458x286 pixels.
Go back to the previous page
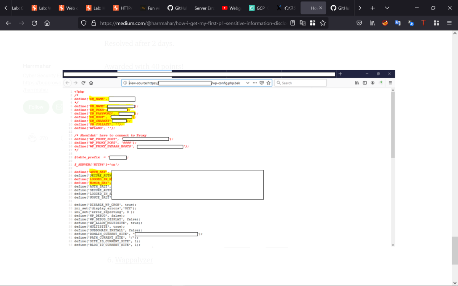pos(8,23)
